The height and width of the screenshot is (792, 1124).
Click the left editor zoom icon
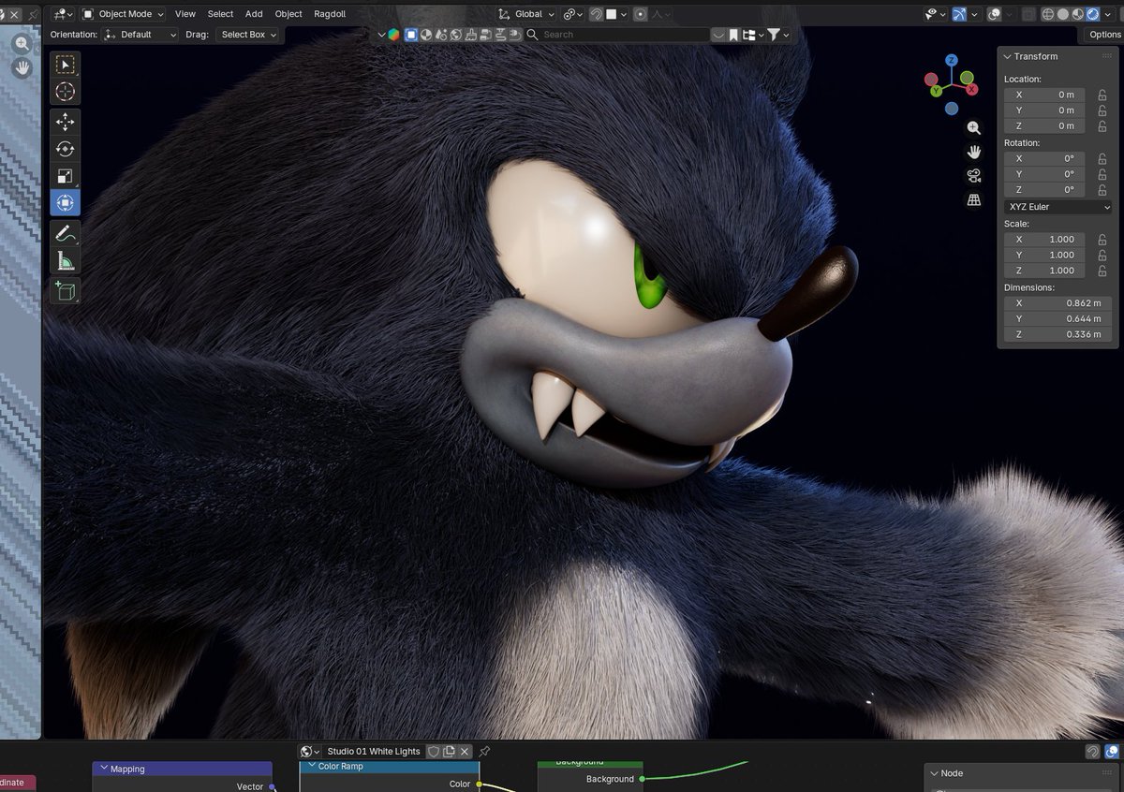coord(22,44)
